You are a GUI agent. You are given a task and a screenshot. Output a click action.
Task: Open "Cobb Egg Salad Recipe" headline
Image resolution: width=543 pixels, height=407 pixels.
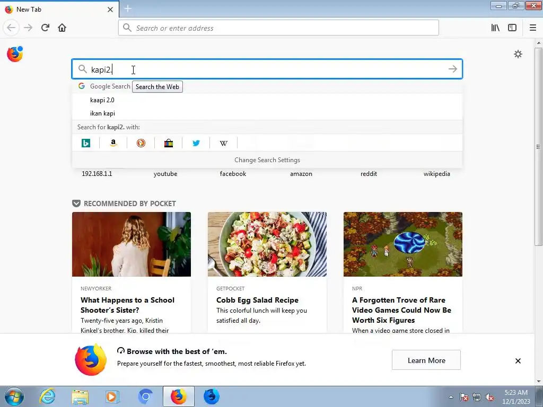(x=257, y=300)
